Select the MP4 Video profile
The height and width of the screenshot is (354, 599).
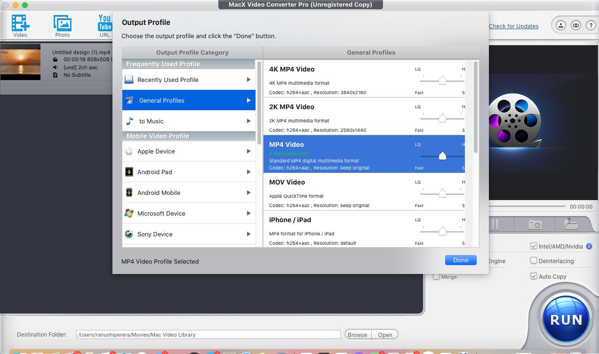[364, 154]
